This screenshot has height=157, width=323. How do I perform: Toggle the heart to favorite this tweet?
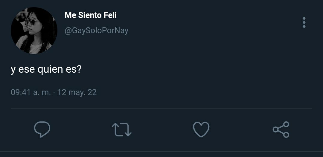click(x=201, y=129)
